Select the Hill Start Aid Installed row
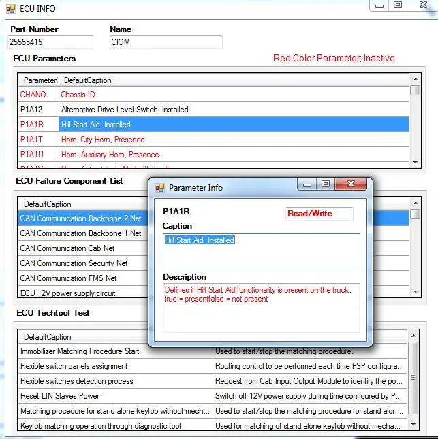The height and width of the screenshot is (439, 438). [213, 125]
